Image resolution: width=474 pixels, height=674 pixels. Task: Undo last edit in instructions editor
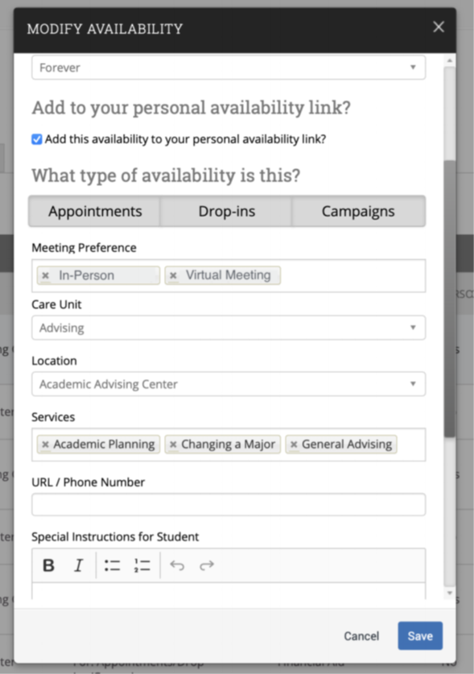coord(176,565)
